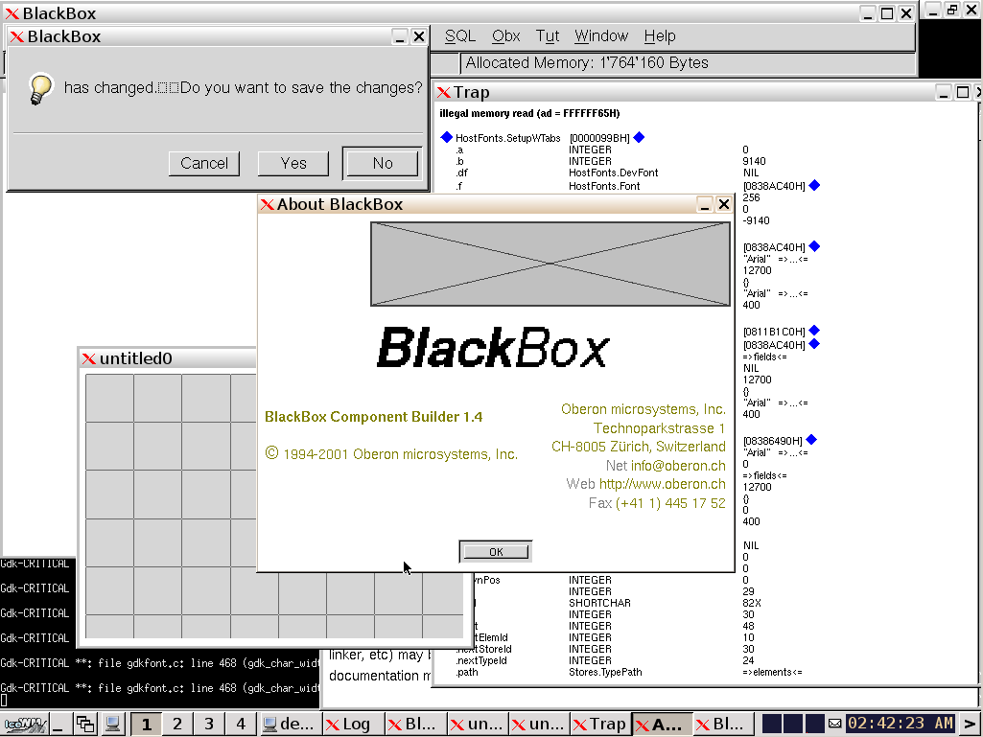Screen dimensions: 983x737
Task: Open the Window menu
Action: [x=601, y=36]
